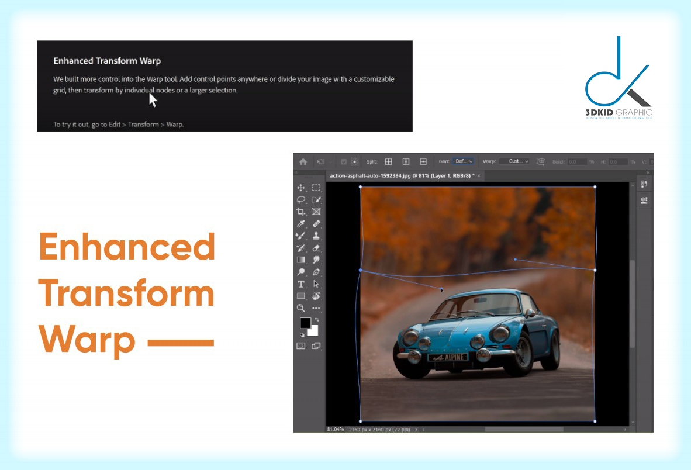This screenshot has height=470, width=691.
Task: Select the Pen tool
Action: [316, 272]
